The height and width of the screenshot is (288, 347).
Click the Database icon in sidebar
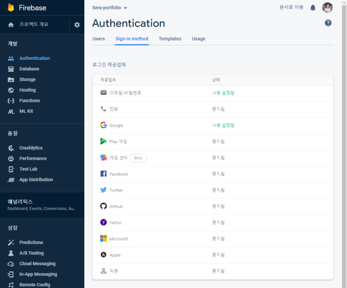(11, 69)
